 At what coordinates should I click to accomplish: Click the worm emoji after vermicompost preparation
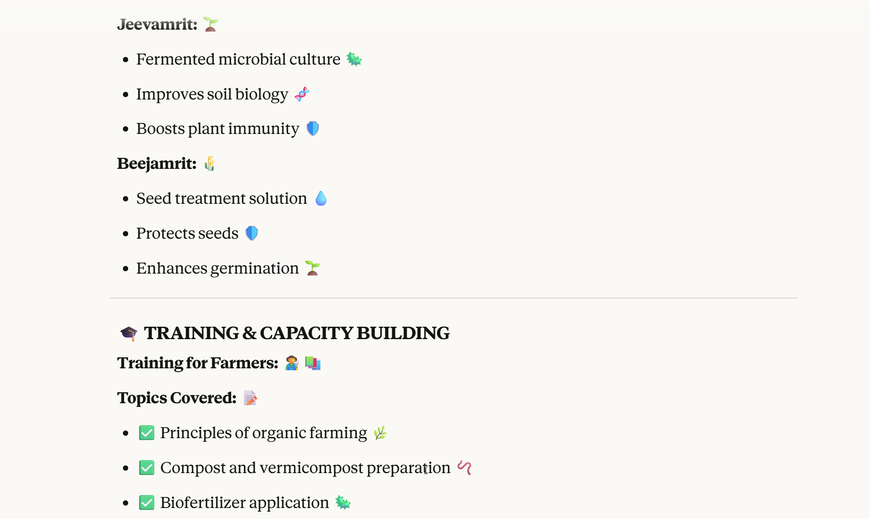[x=464, y=467]
